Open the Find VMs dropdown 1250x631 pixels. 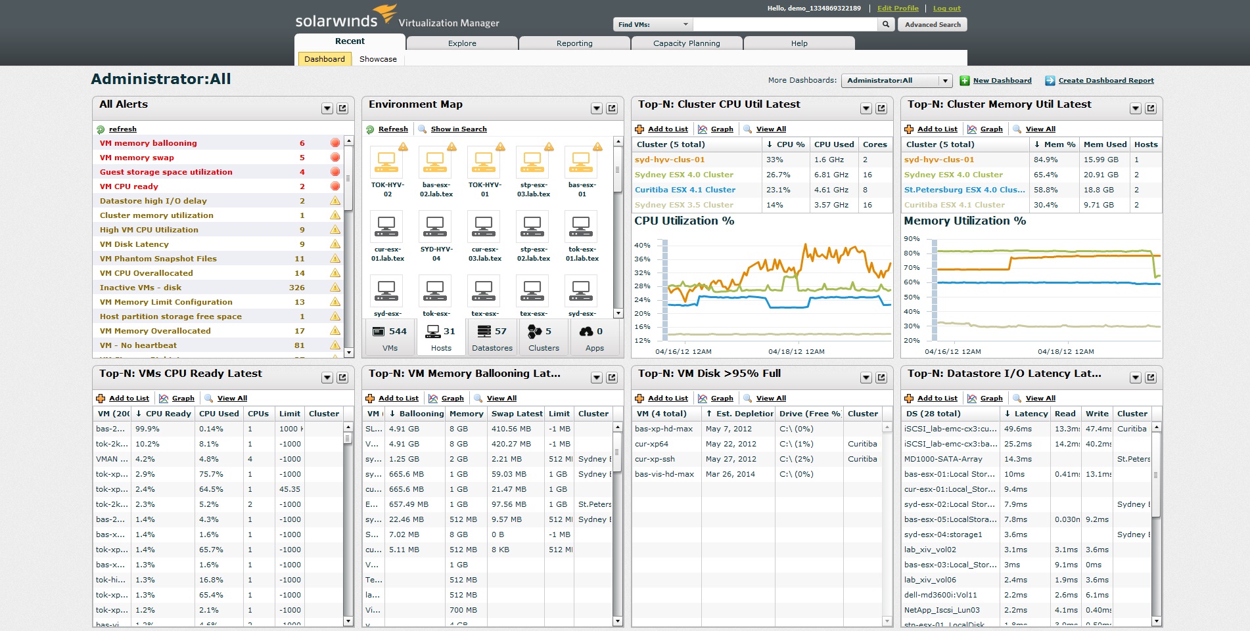(x=653, y=24)
